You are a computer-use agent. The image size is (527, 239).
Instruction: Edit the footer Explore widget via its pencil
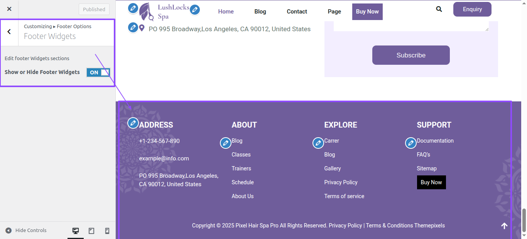point(318,143)
